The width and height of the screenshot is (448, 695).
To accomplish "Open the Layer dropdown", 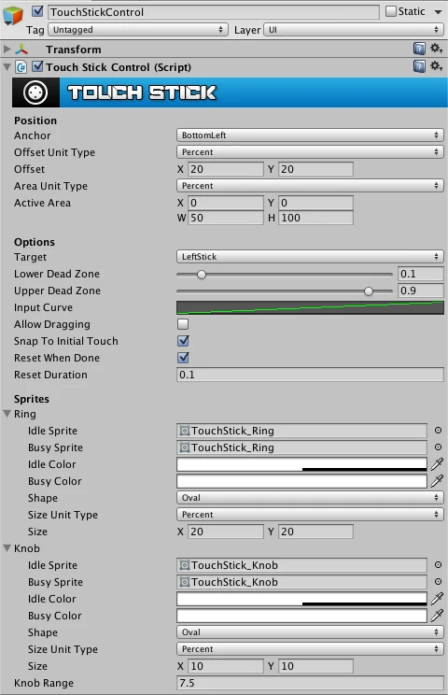I will pyautogui.click(x=354, y=30).
